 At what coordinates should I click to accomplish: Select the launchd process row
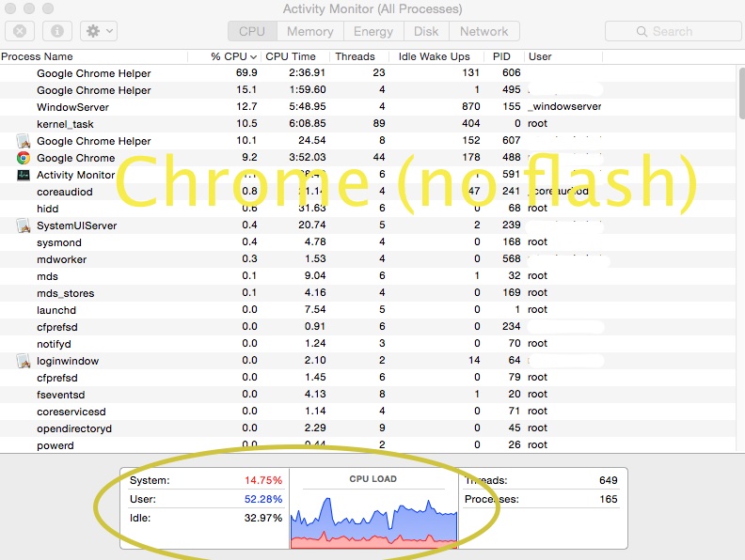[x=368, y=310]
